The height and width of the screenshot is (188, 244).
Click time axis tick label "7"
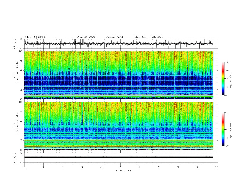(x=159, y=167)
